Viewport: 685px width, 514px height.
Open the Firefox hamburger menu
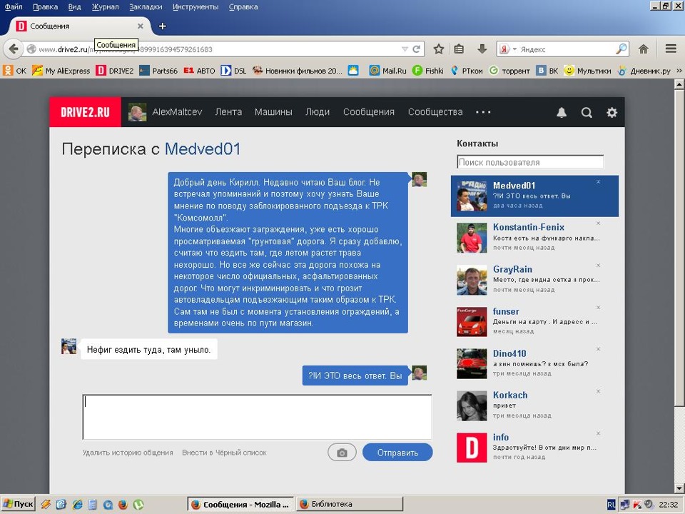671,49
